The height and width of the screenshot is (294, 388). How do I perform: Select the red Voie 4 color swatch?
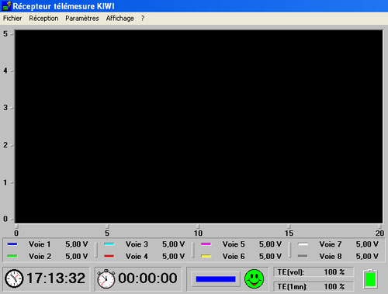tap(109, 256)
